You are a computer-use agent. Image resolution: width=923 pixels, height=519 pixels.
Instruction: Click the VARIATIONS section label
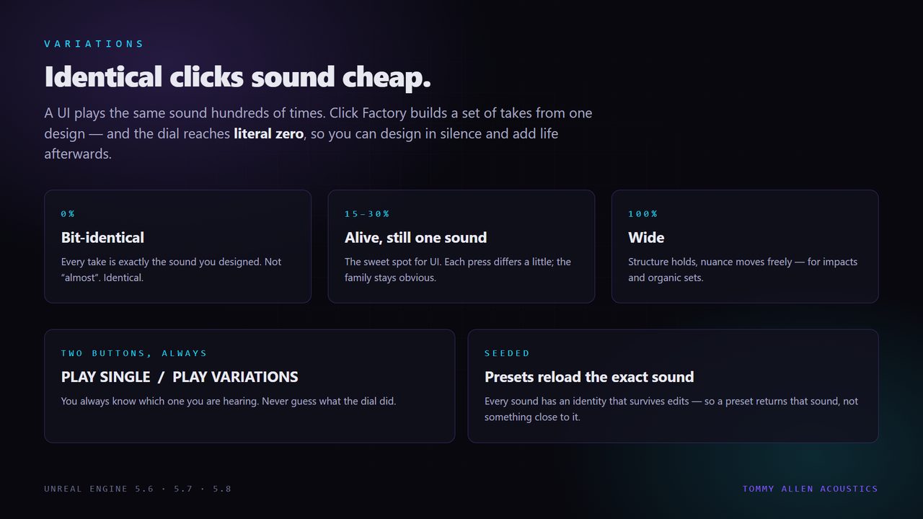tap(94, 44)
